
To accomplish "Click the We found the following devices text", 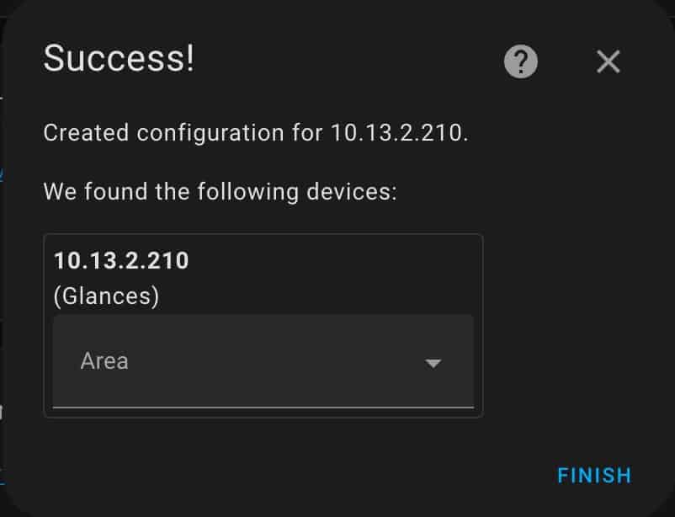I will (x=220, y=192).
